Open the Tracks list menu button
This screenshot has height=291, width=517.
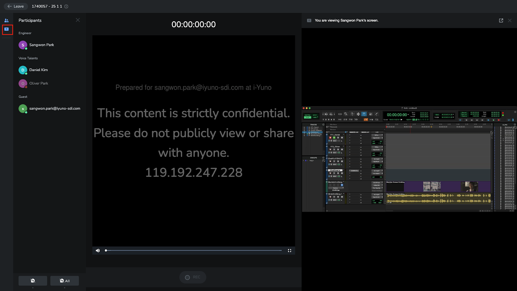tap(323, 124)
